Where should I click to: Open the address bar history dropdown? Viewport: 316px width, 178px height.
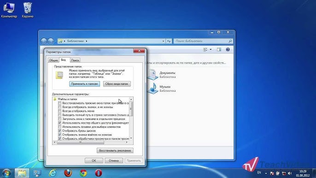[163, 41]
